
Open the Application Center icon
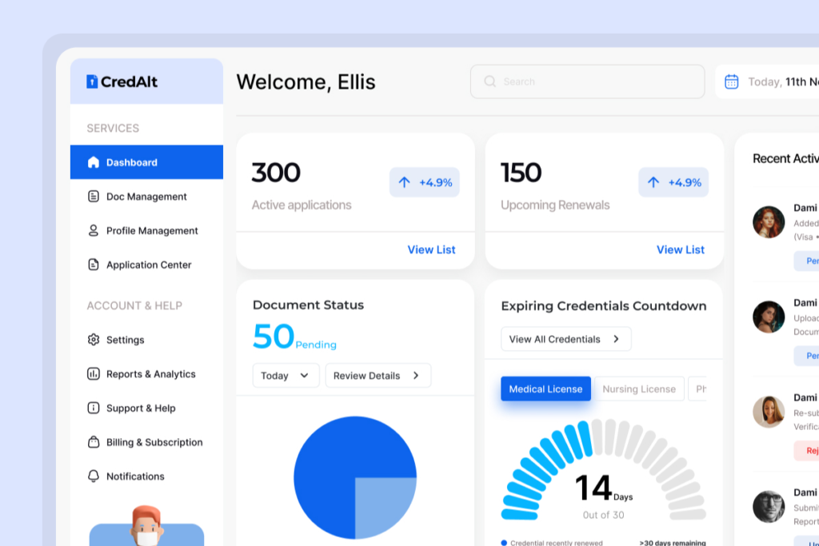point(93,265)
